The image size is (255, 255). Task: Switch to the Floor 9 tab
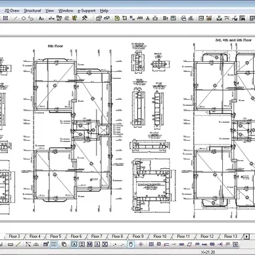[138, 237]
